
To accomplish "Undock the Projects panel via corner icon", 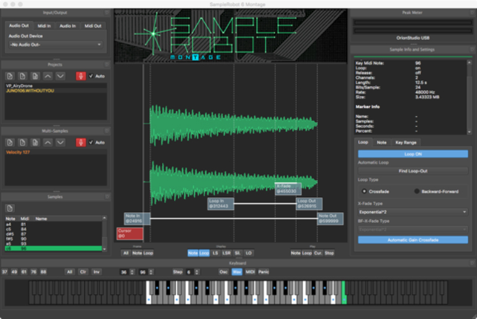I will click(x=107, y=64).
